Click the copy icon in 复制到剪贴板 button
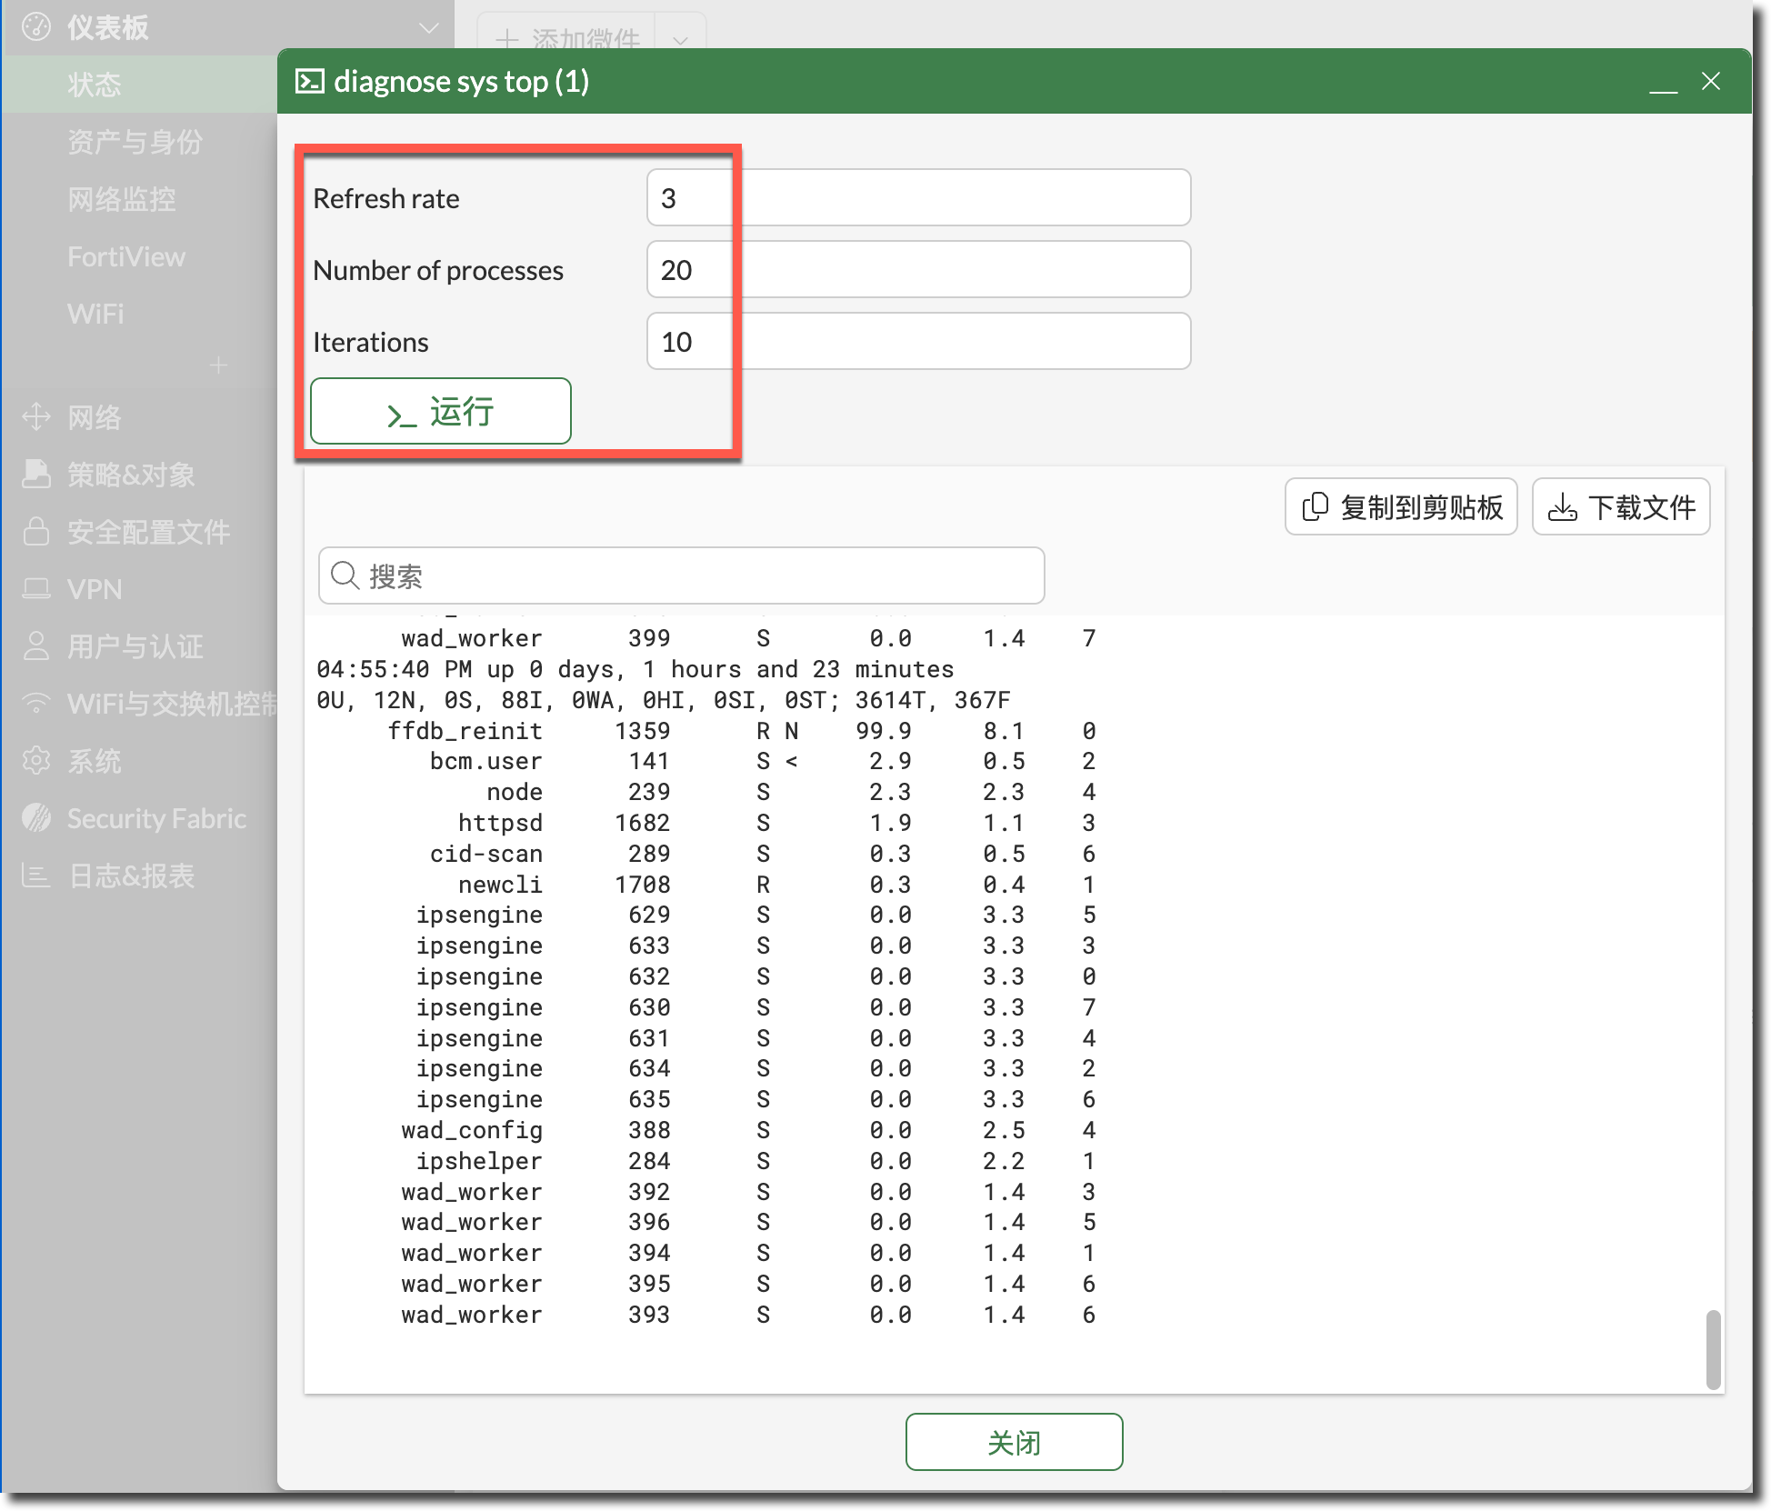Image resolution: width=1771 pixels, height=1511 pixels. click(1316, 507)
